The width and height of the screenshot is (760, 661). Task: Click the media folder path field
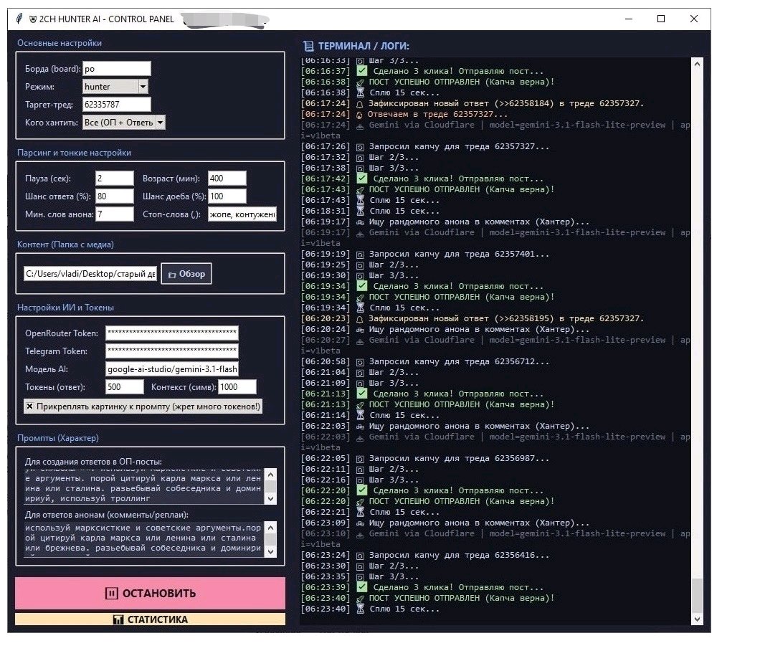(x=90, y=274)
